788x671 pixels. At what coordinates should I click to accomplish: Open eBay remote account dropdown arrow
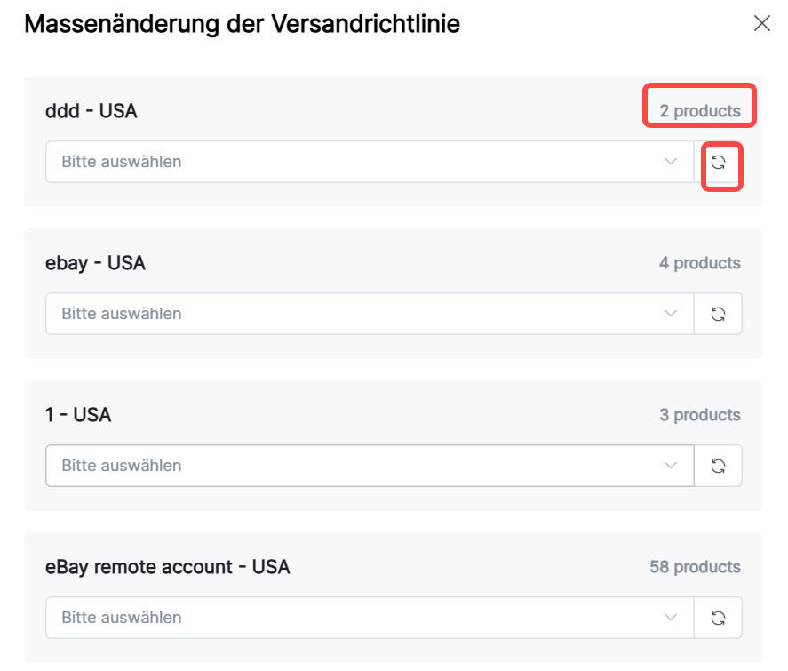[671, 618]
